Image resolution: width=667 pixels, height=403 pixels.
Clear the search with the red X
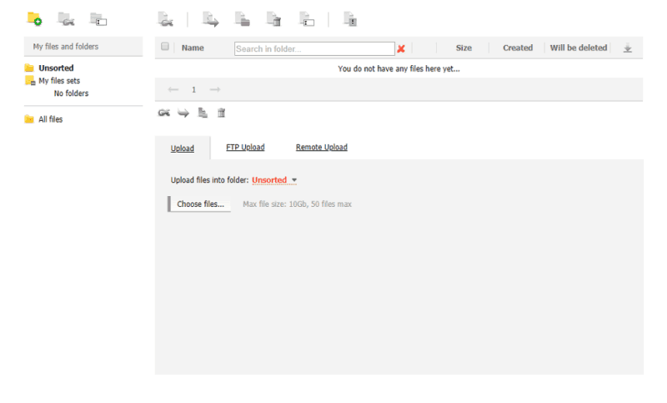click(x=401, y=48)
